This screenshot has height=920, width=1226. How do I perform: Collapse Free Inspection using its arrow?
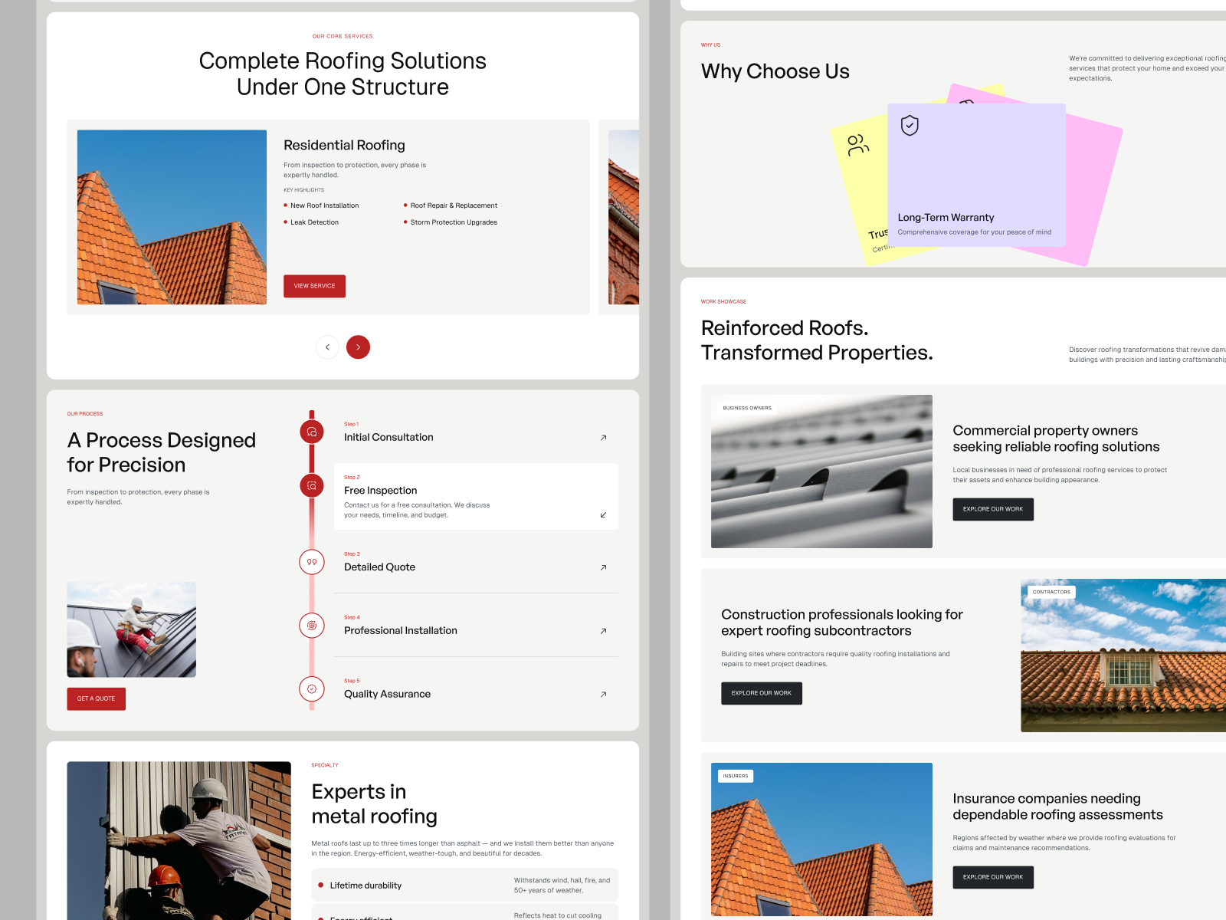click(603, 515)
